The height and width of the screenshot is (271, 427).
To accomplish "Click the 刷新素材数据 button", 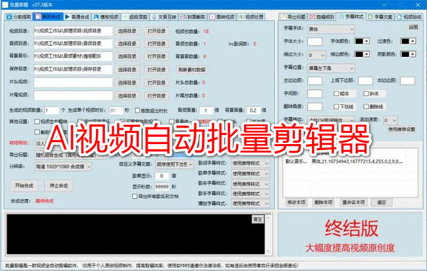I will click(x=192, y=69).
